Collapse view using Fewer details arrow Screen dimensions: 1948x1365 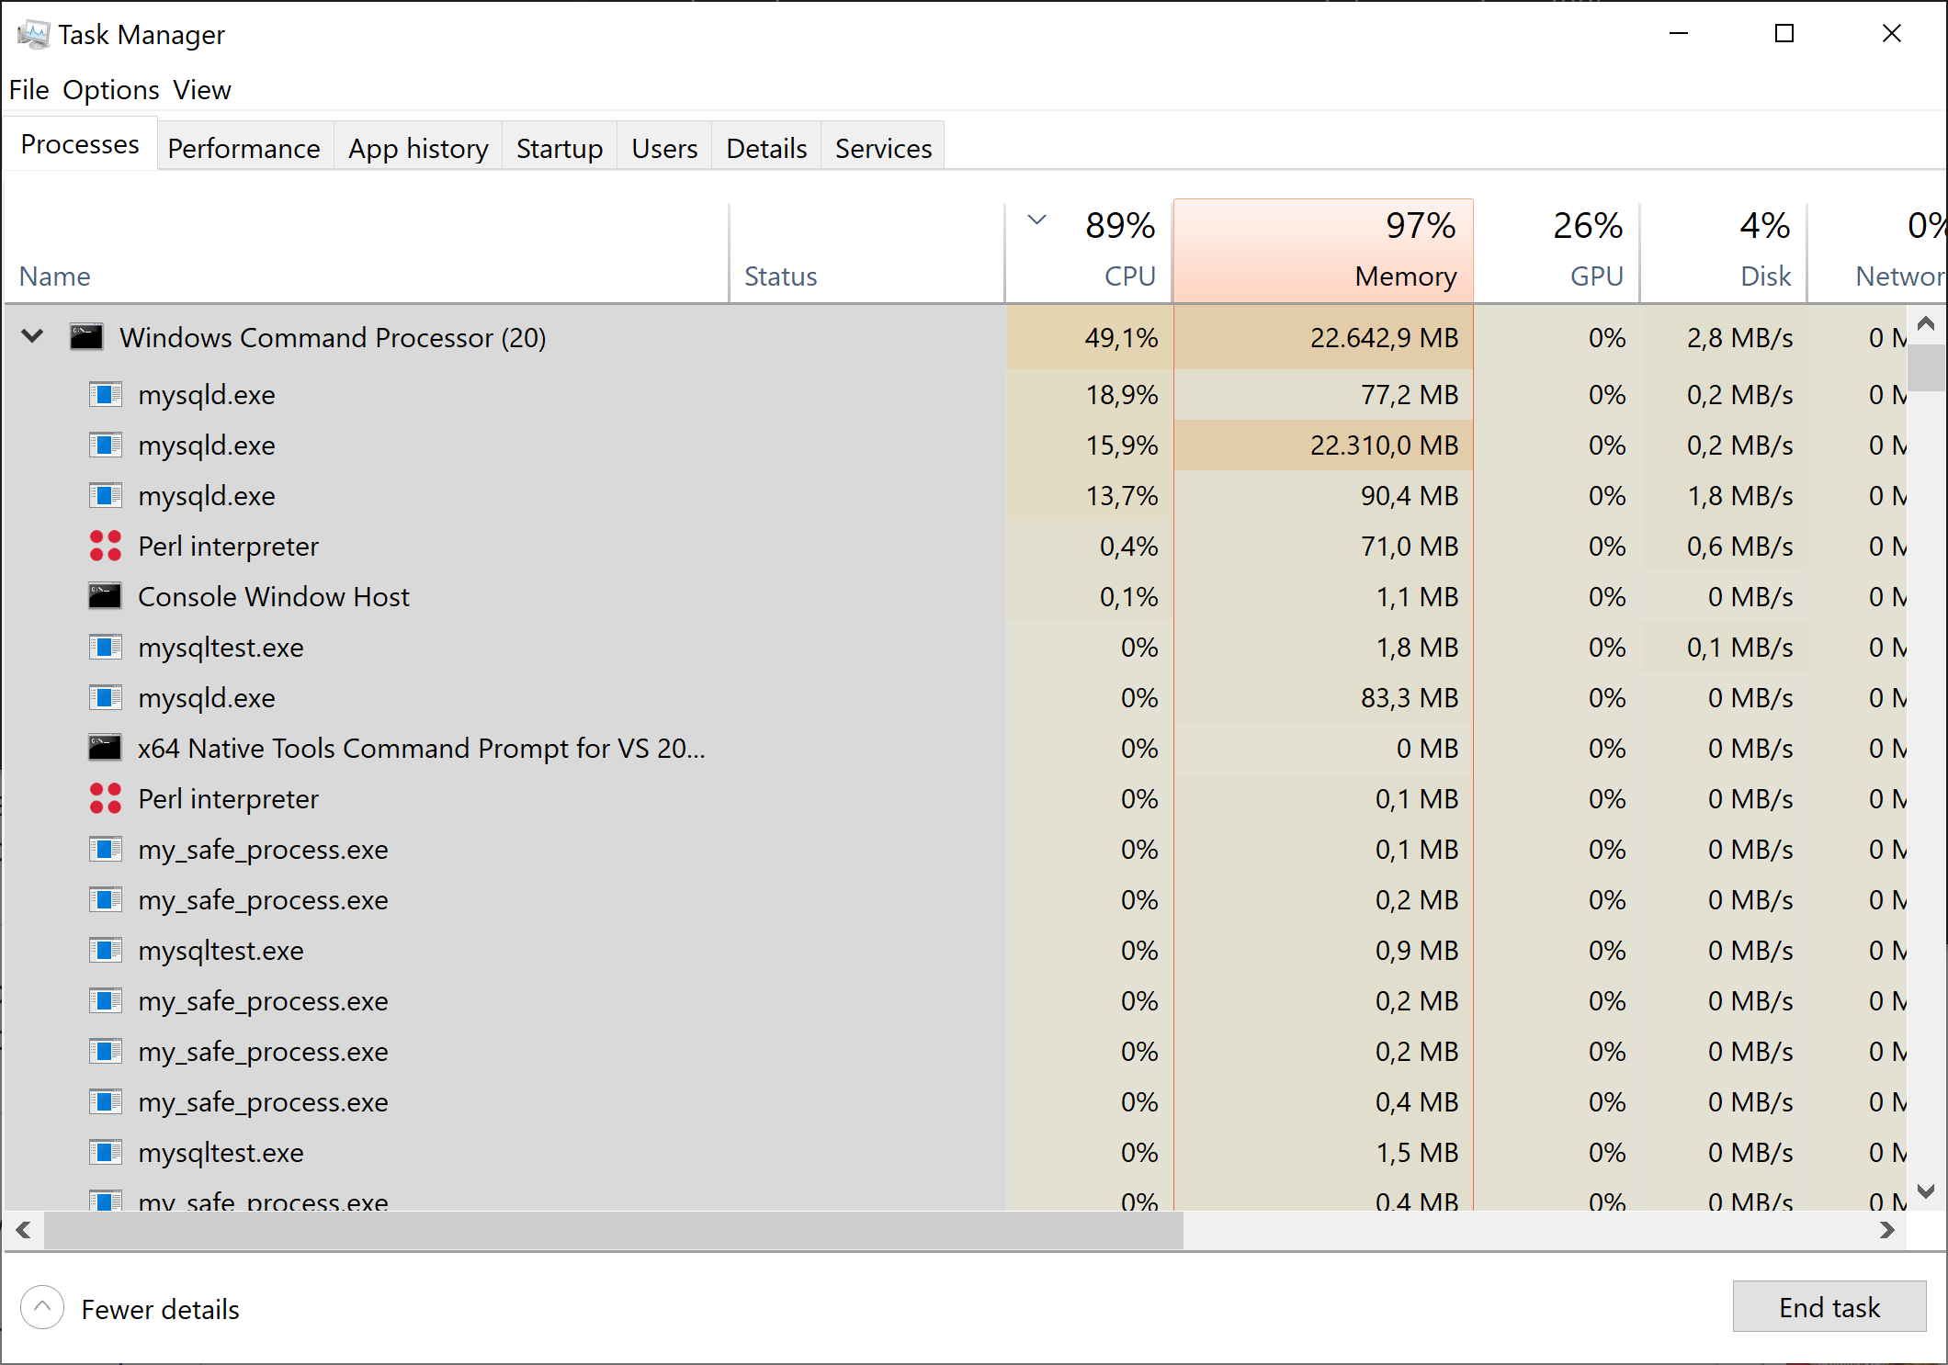pos(42,1307)
